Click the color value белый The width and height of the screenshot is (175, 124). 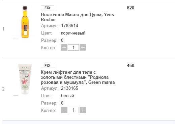tap(67, 96)
